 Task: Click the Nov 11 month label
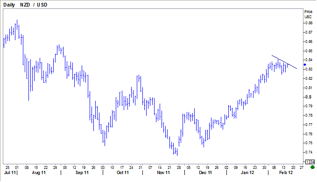pos(163,173)
